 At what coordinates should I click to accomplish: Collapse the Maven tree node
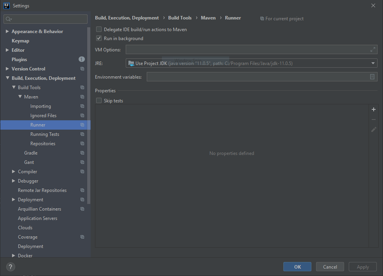point(20,97)
